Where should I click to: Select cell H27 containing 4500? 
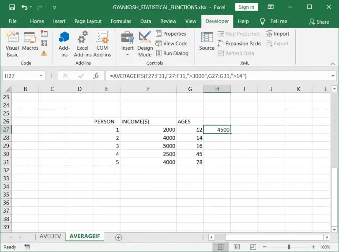[217, 130]
